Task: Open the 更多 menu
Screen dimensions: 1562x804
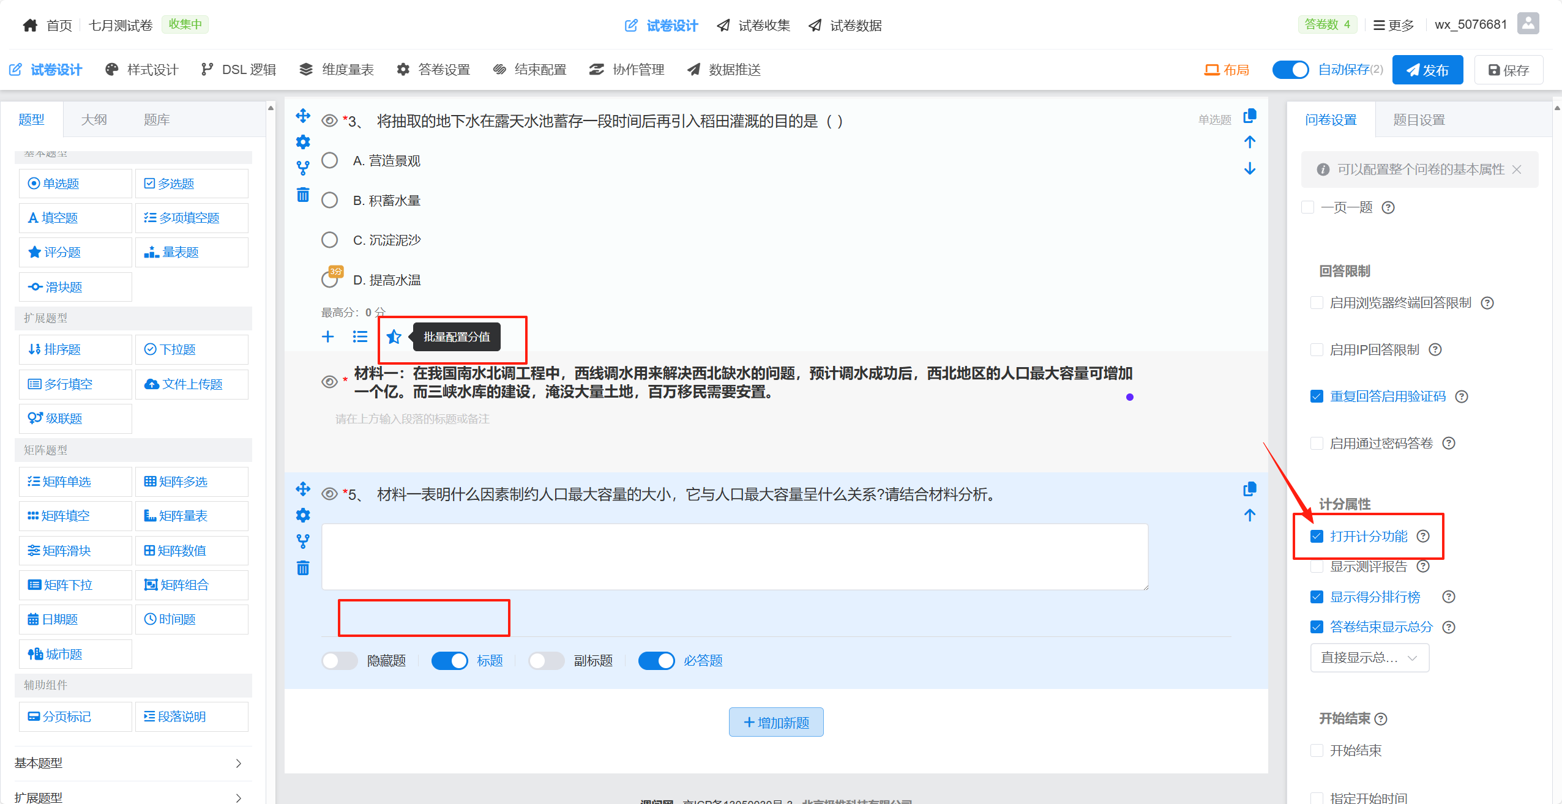Action: pos(1394,25)
